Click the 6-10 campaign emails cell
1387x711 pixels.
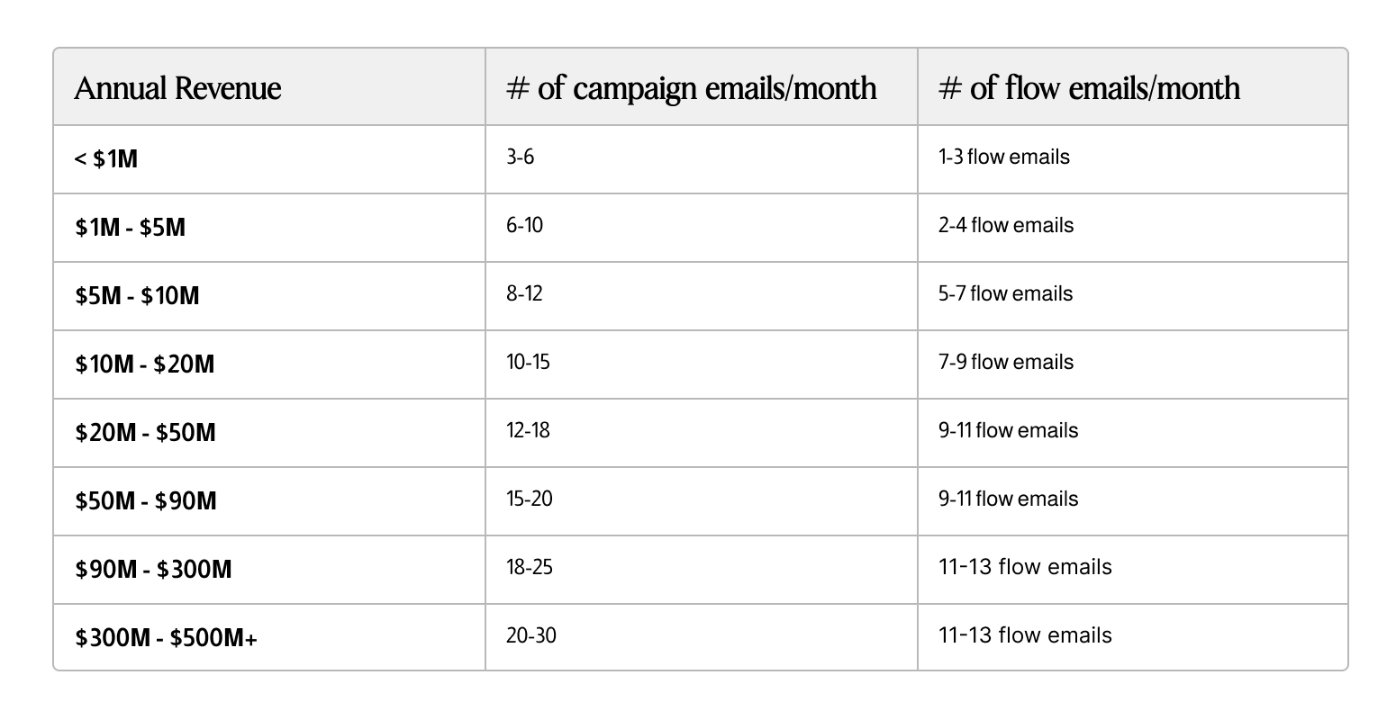click(524, 225)
